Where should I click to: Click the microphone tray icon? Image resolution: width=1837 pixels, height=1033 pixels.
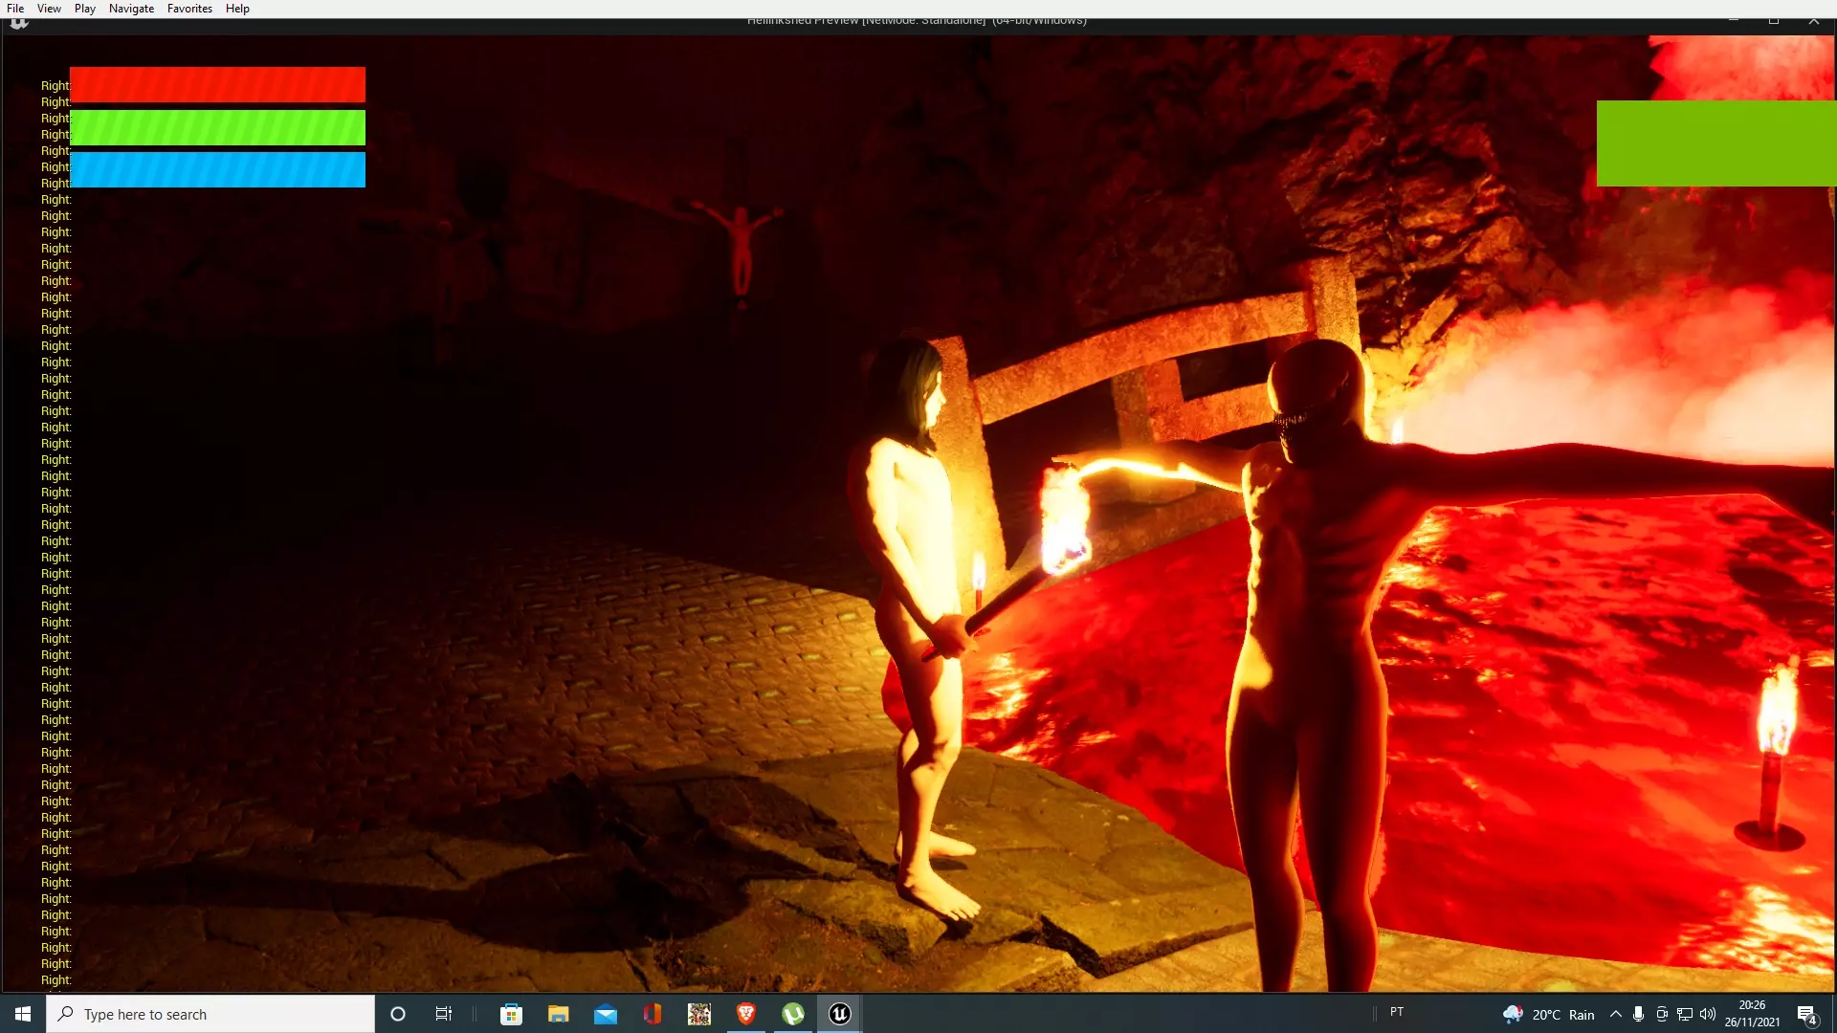pos(1639,1014)
